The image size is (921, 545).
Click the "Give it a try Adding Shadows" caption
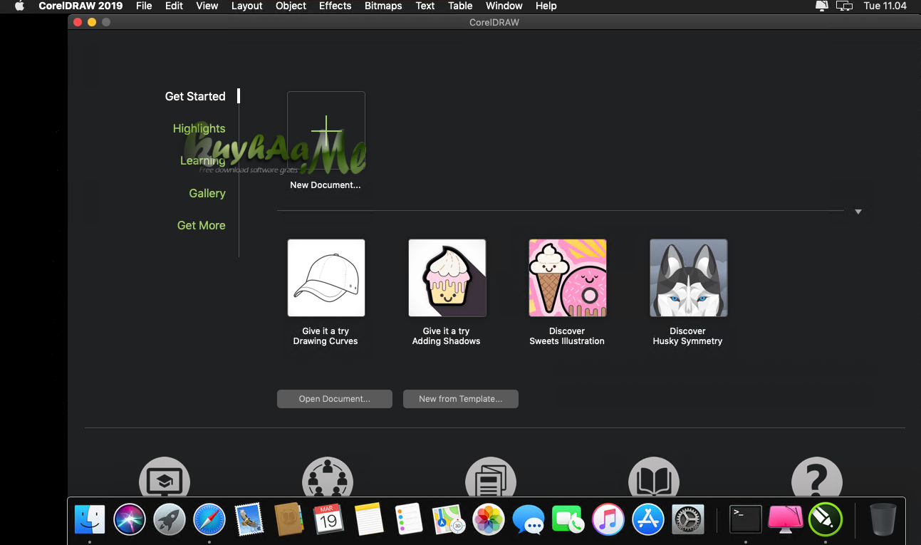coord(447,336)
